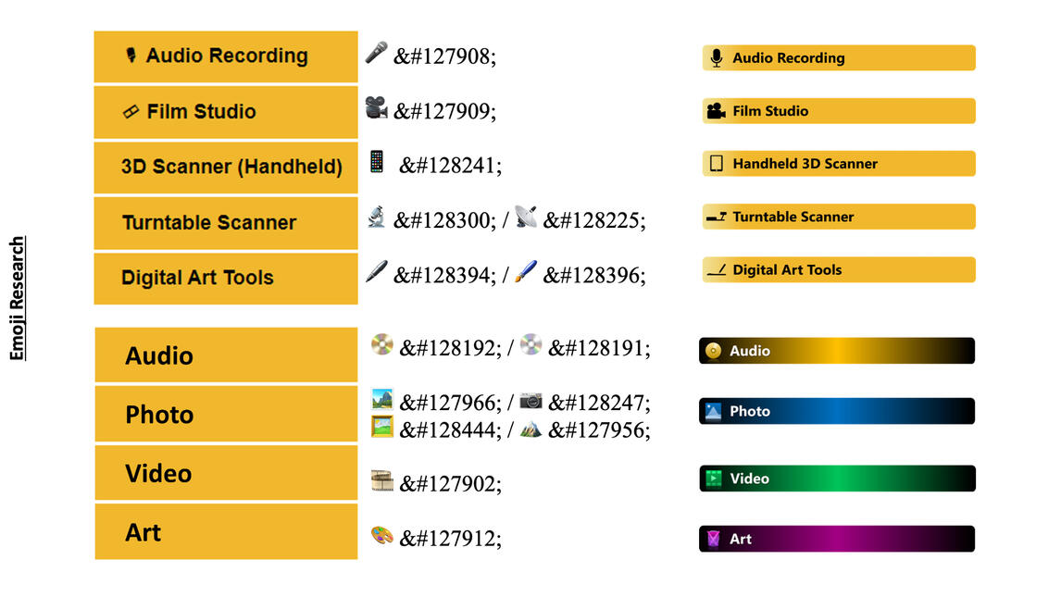Click the satellite dish emoji beside &#128225;
1061x597 pixels.
tap(525, 217)
